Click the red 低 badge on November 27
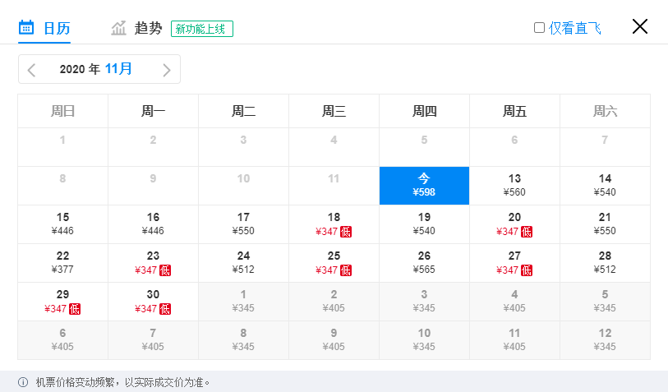 tap(527, 270)
